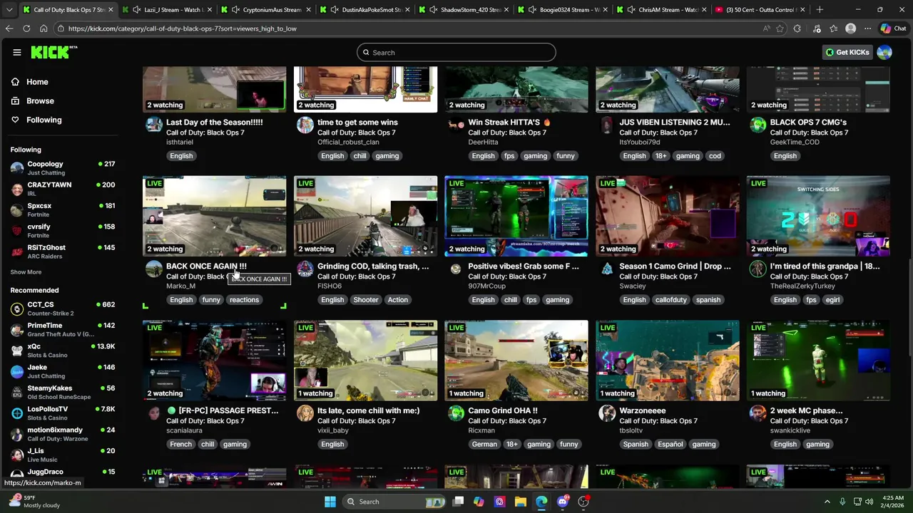This screenshot has height=513, width=913.
Task: Click Español tag on tbsloltv stream
Action: click(670, 445)
